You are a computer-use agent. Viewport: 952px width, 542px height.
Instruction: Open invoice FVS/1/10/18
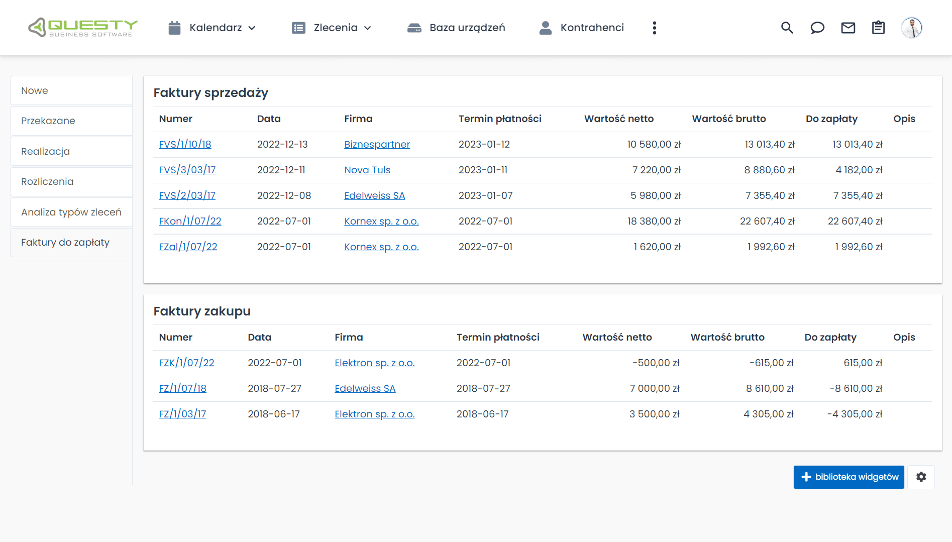(x=185, y=144)
